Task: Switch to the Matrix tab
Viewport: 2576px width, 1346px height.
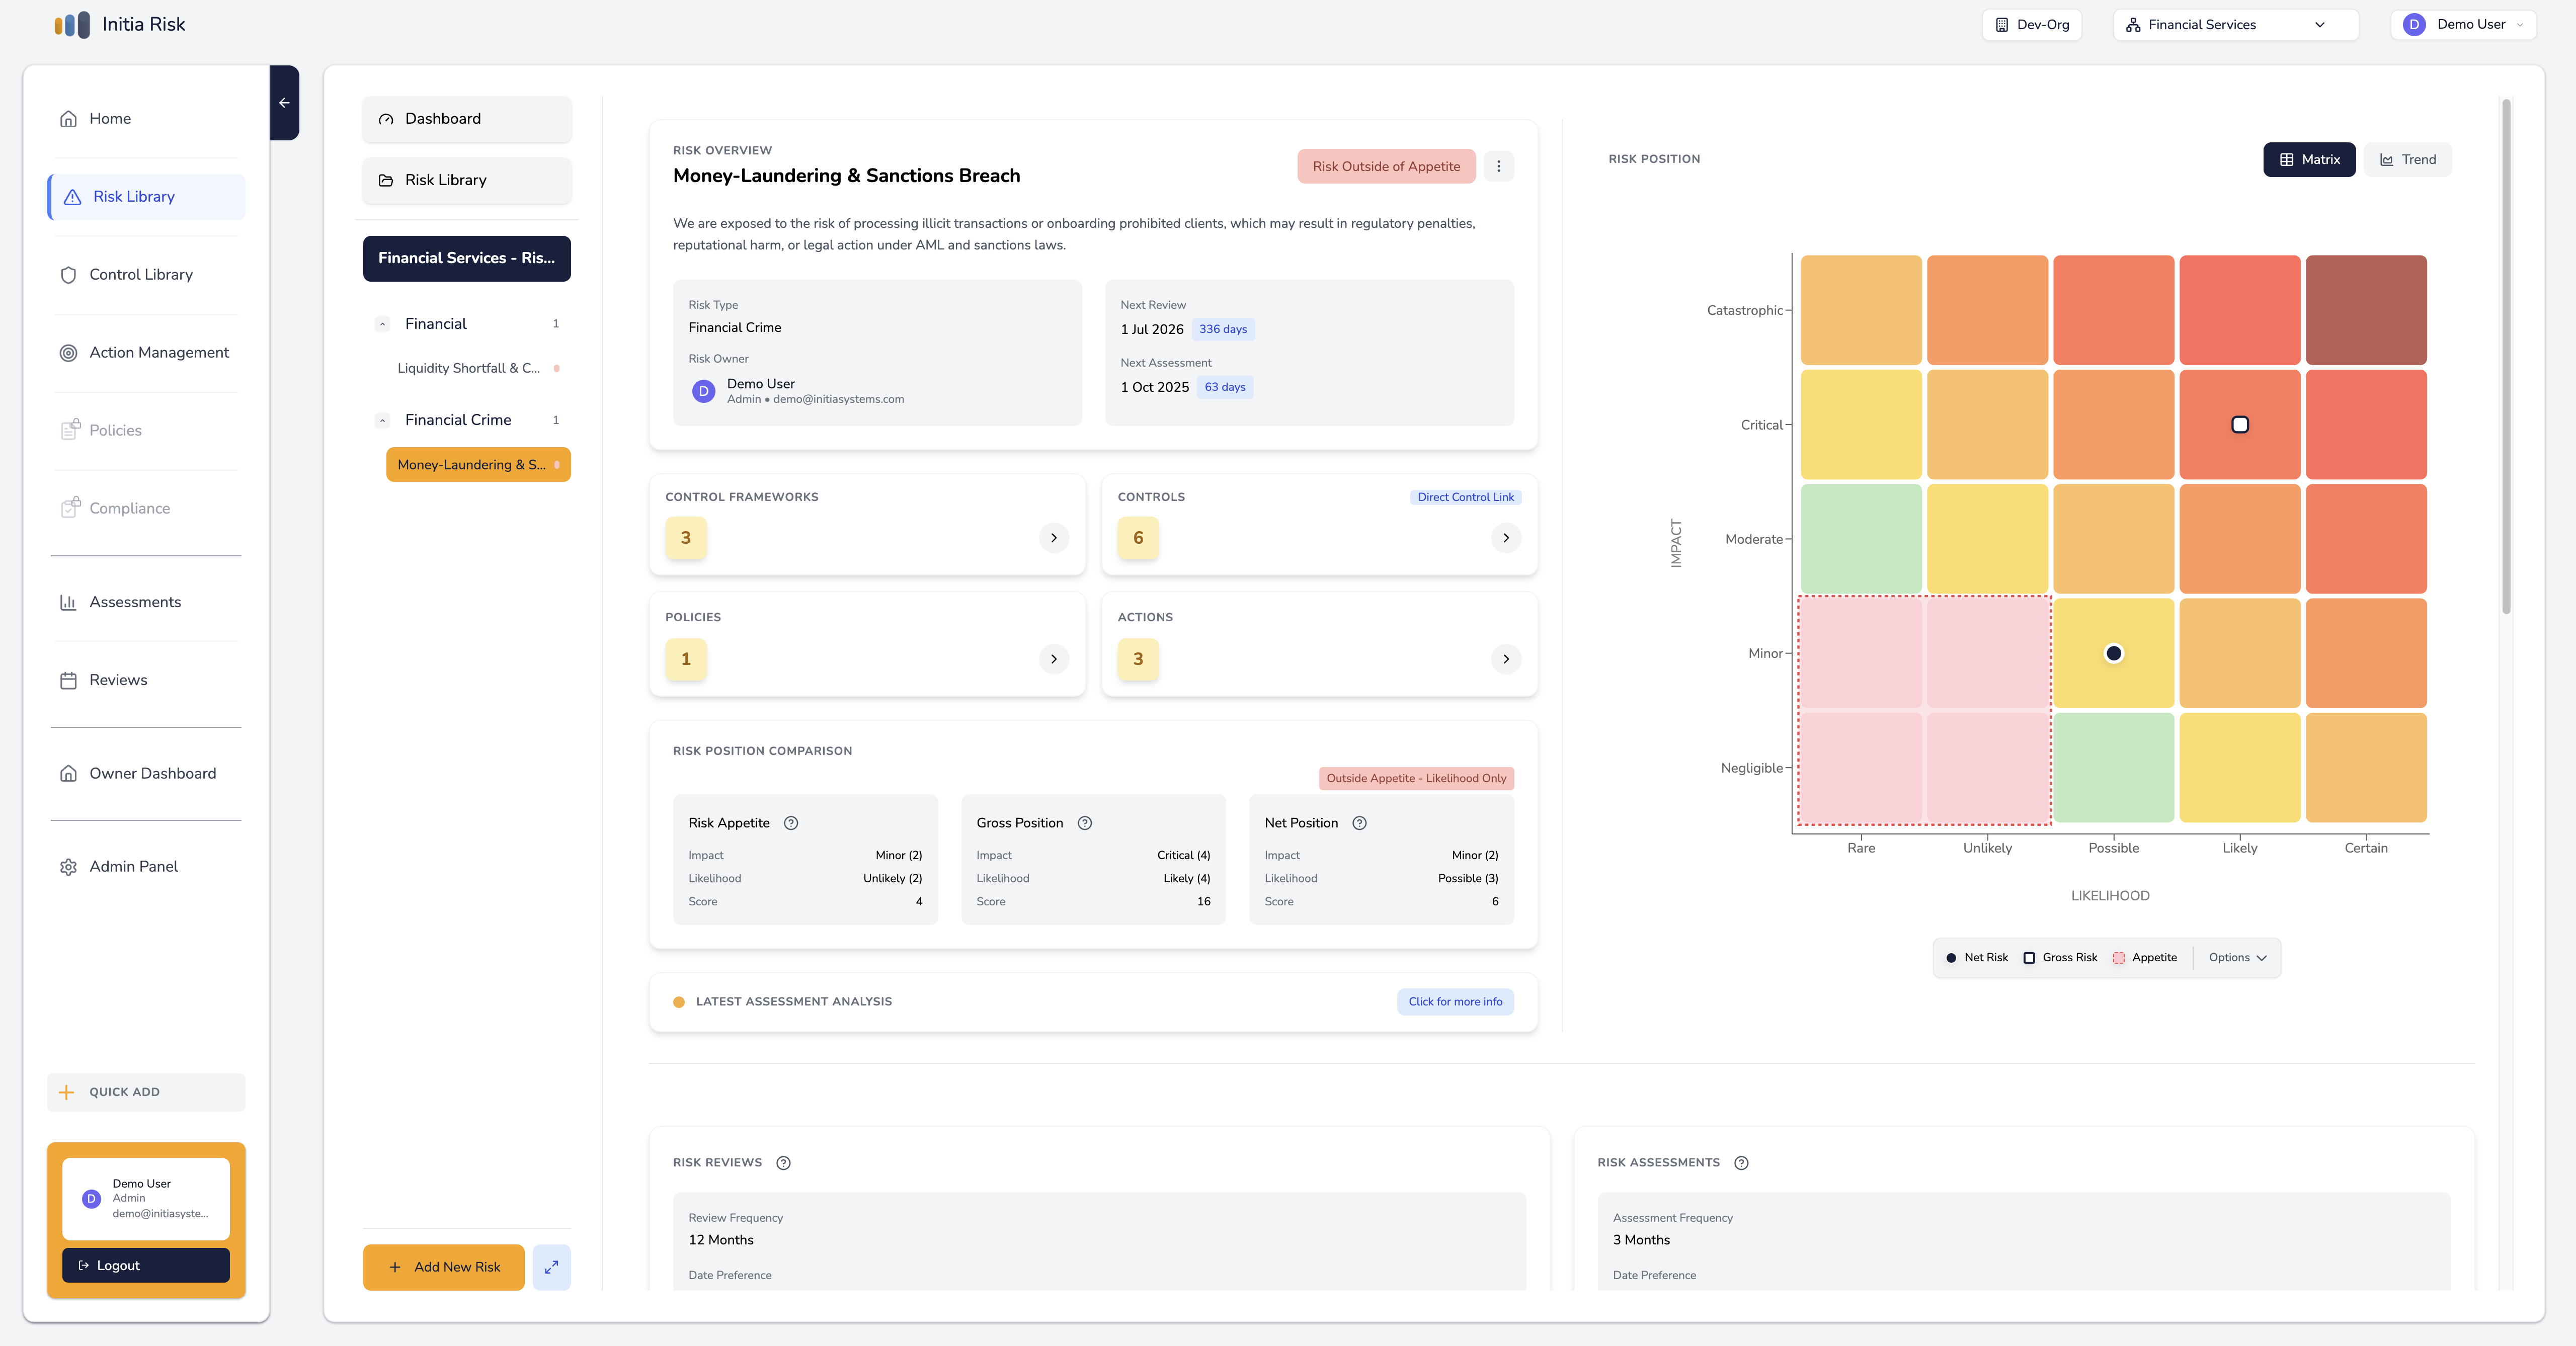Action: 2309,159
